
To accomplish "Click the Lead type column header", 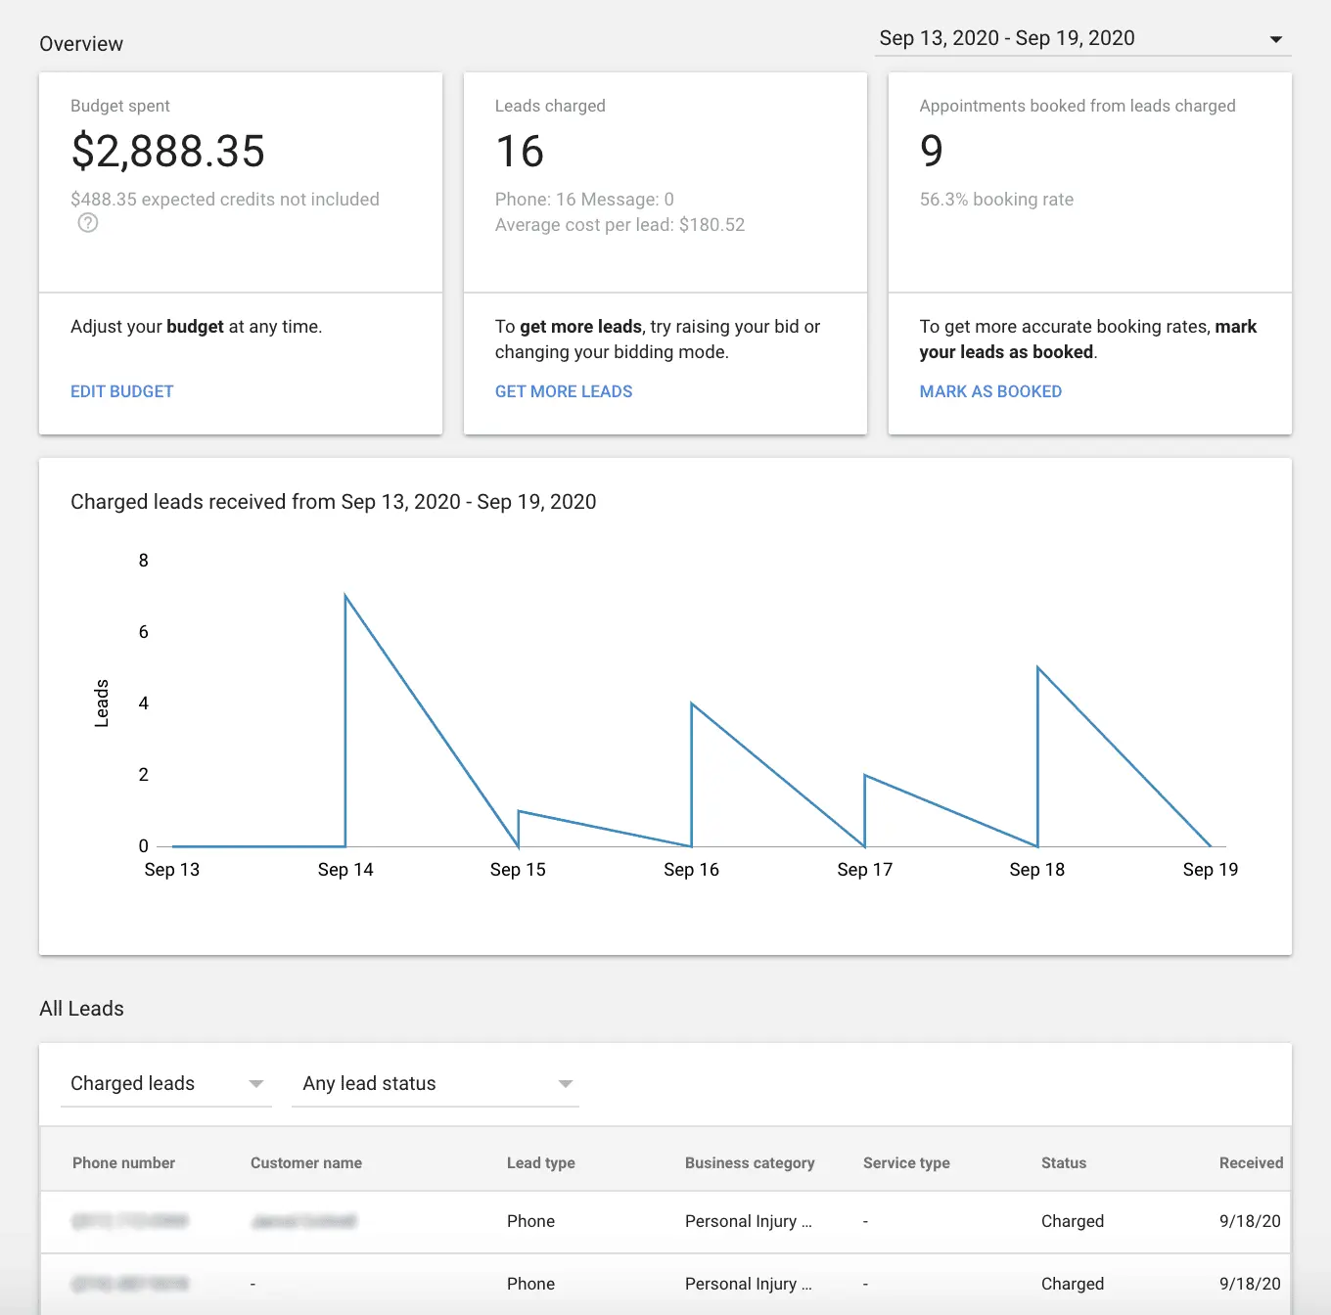I will [x=541, y=1163].
